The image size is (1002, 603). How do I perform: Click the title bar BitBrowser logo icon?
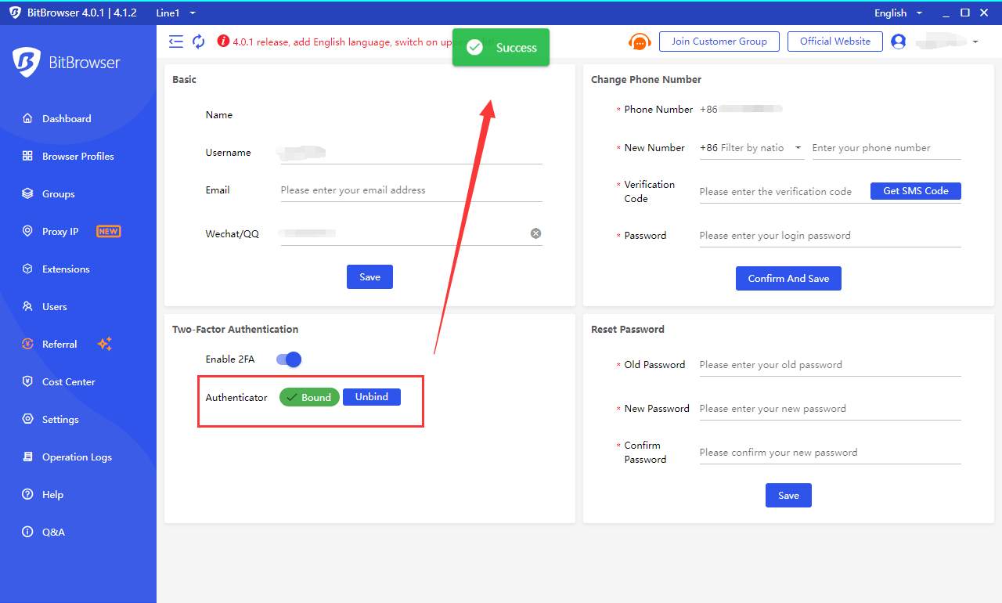[15, 13]
